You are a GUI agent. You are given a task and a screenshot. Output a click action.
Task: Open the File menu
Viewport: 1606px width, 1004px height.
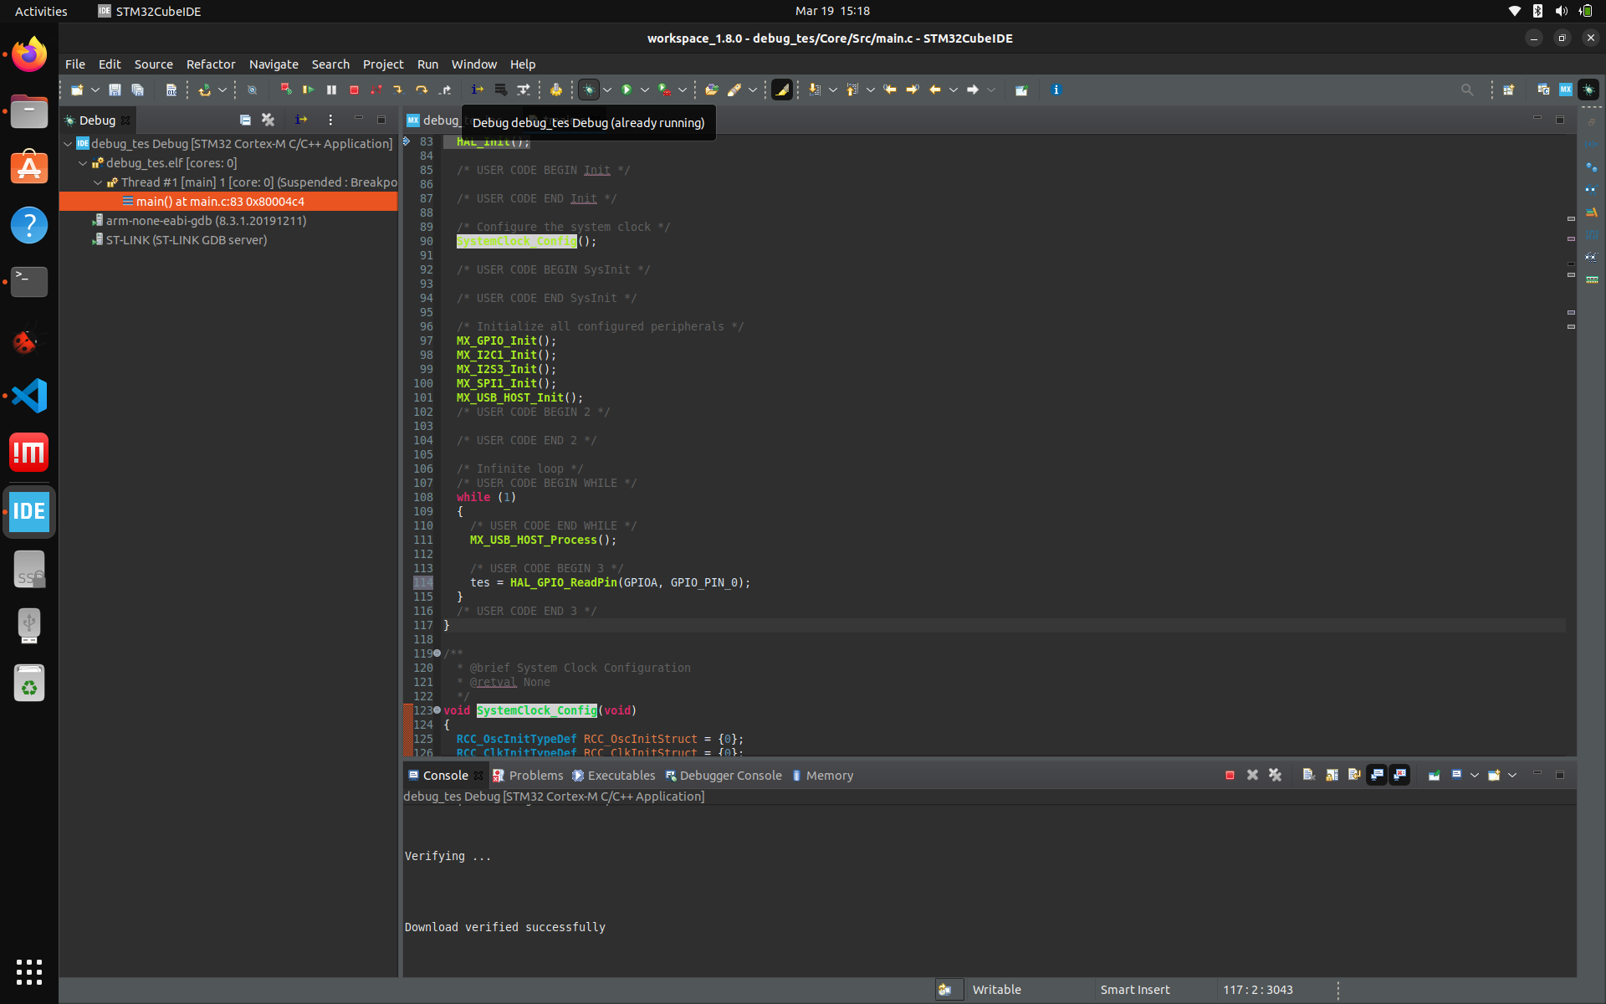click(75, 64)
